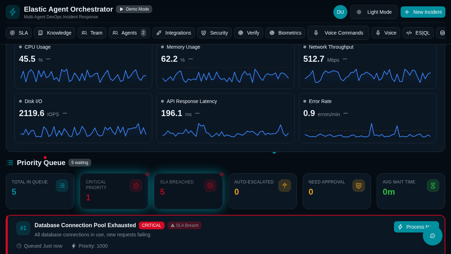Select the API Response Latency card
451x254 pixels.
coord(225,118)
